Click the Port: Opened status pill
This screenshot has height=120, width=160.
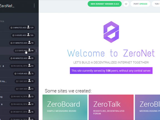pyautogui.click(x=140, y=4)
